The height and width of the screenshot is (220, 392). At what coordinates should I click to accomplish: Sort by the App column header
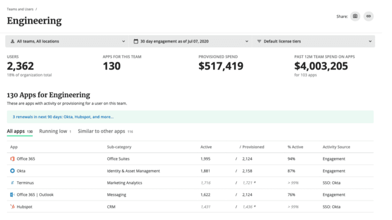tap(14, 147)
